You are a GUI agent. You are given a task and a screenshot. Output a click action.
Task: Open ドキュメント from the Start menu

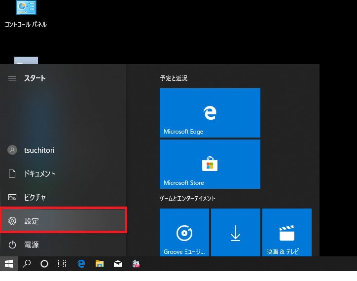(x=39, y=174)
